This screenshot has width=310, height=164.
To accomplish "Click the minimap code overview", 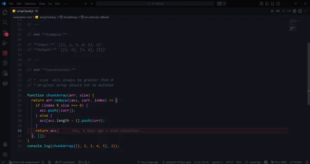I will click(x=295, y=25).
